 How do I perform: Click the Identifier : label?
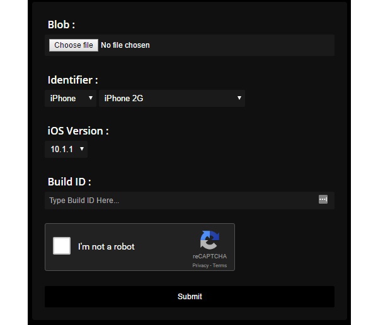coord(73,80)
